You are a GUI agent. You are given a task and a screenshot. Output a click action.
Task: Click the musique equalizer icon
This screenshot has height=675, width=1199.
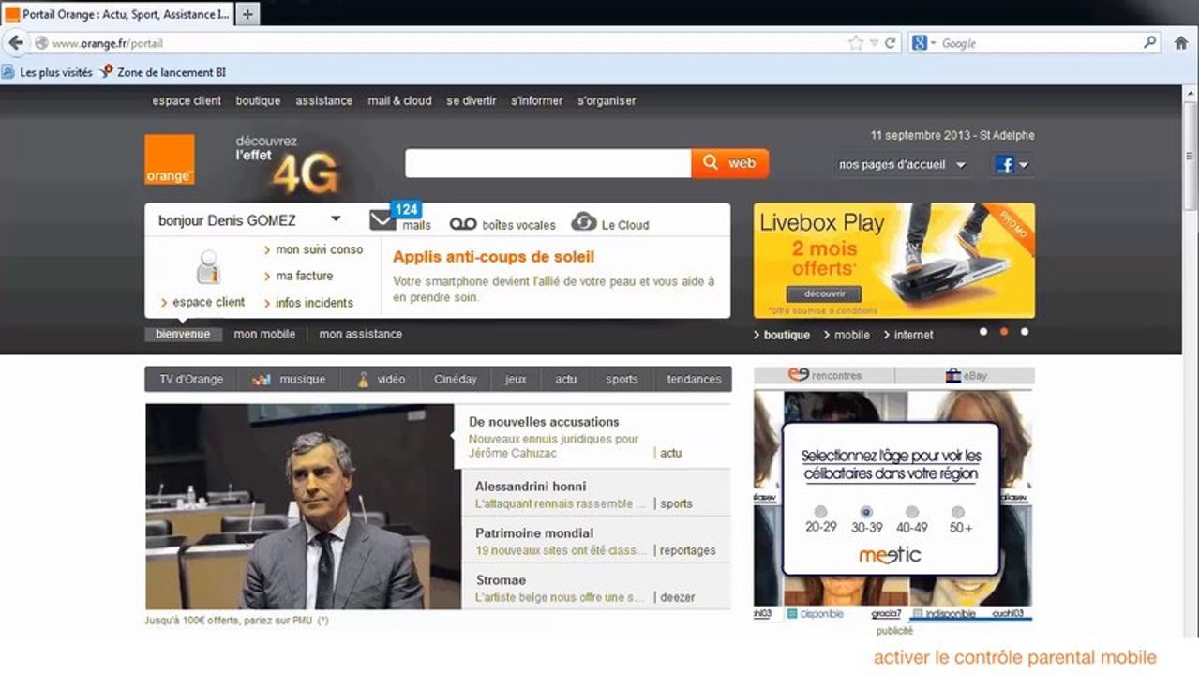(262, 380)
